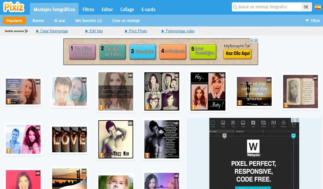Open the LOVE letters montage
This screenshot has height=189, width=323.
(69, 140)
